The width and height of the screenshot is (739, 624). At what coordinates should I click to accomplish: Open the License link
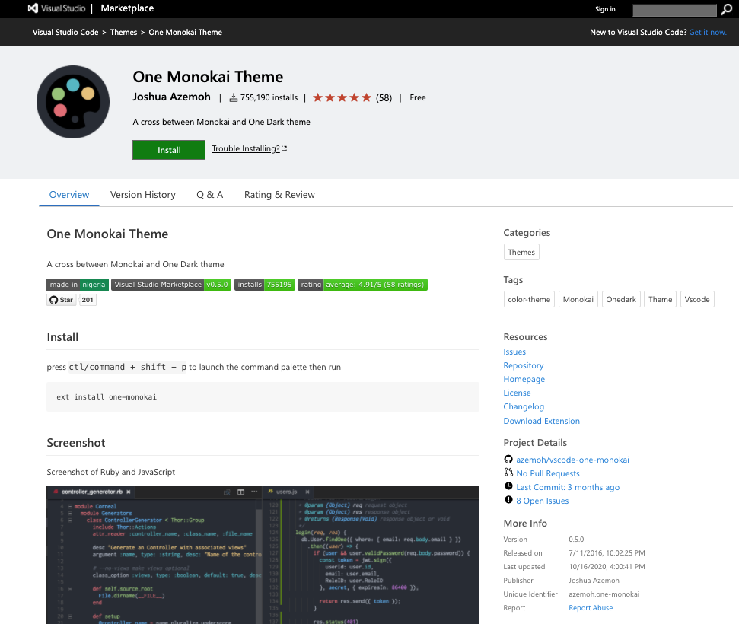click(517, 393)
